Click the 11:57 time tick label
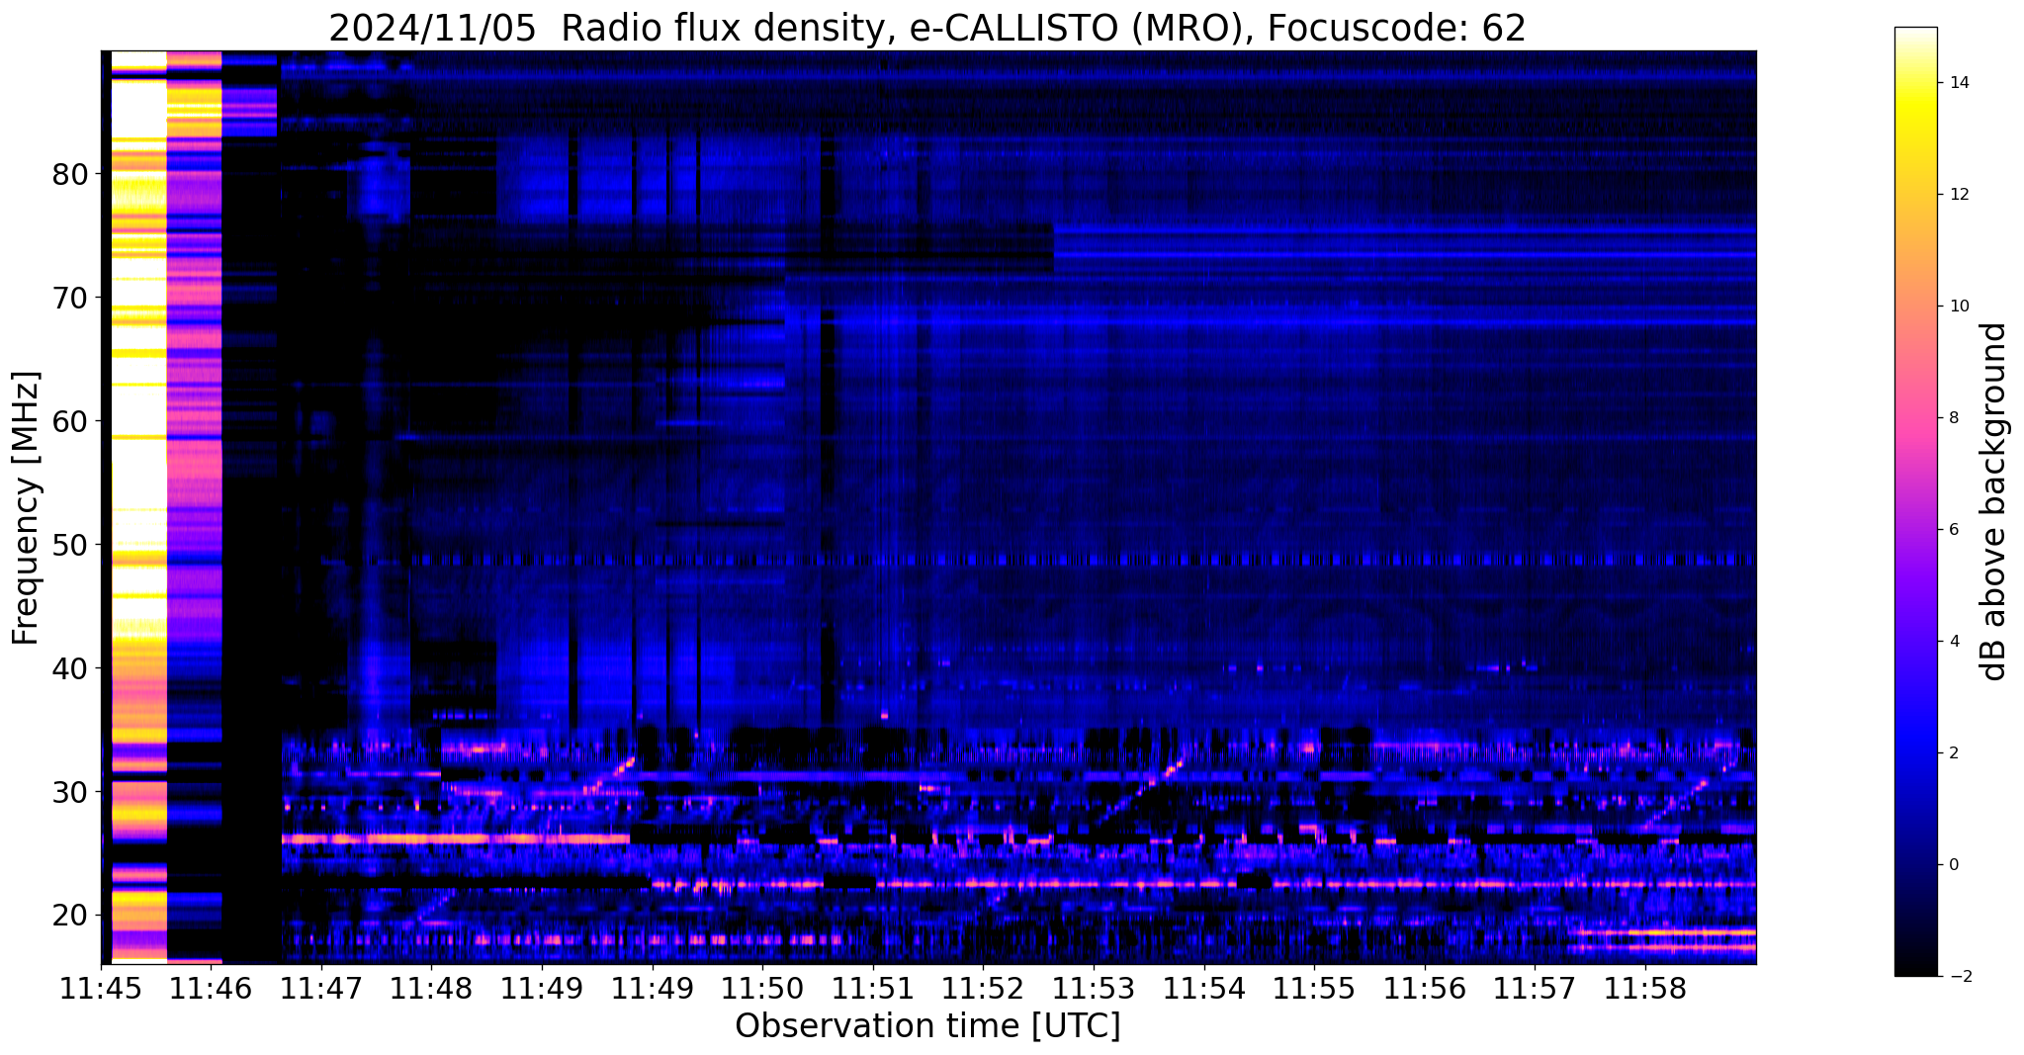This screenshot has width=2024, height=1055. click(1535, 989)
